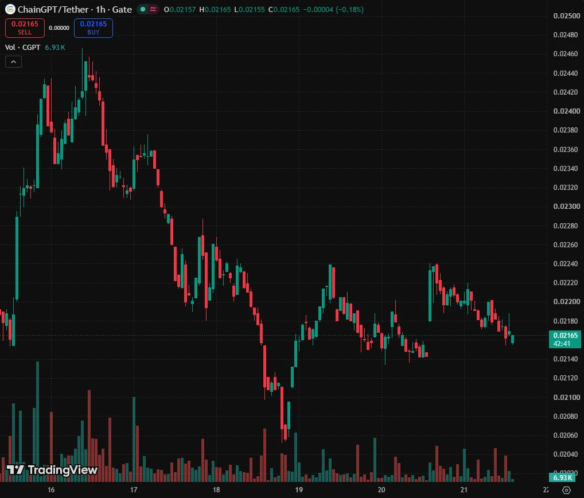Click the red SELL button
The image size is (584, 498).
[x=25, y=28]
